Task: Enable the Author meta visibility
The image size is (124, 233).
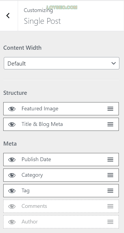Action: coord(12,222)
